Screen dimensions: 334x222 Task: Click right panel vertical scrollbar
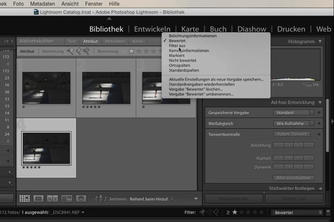click(x=328, y=125)
